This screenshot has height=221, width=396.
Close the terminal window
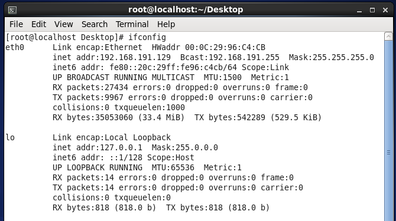point(385,10)
